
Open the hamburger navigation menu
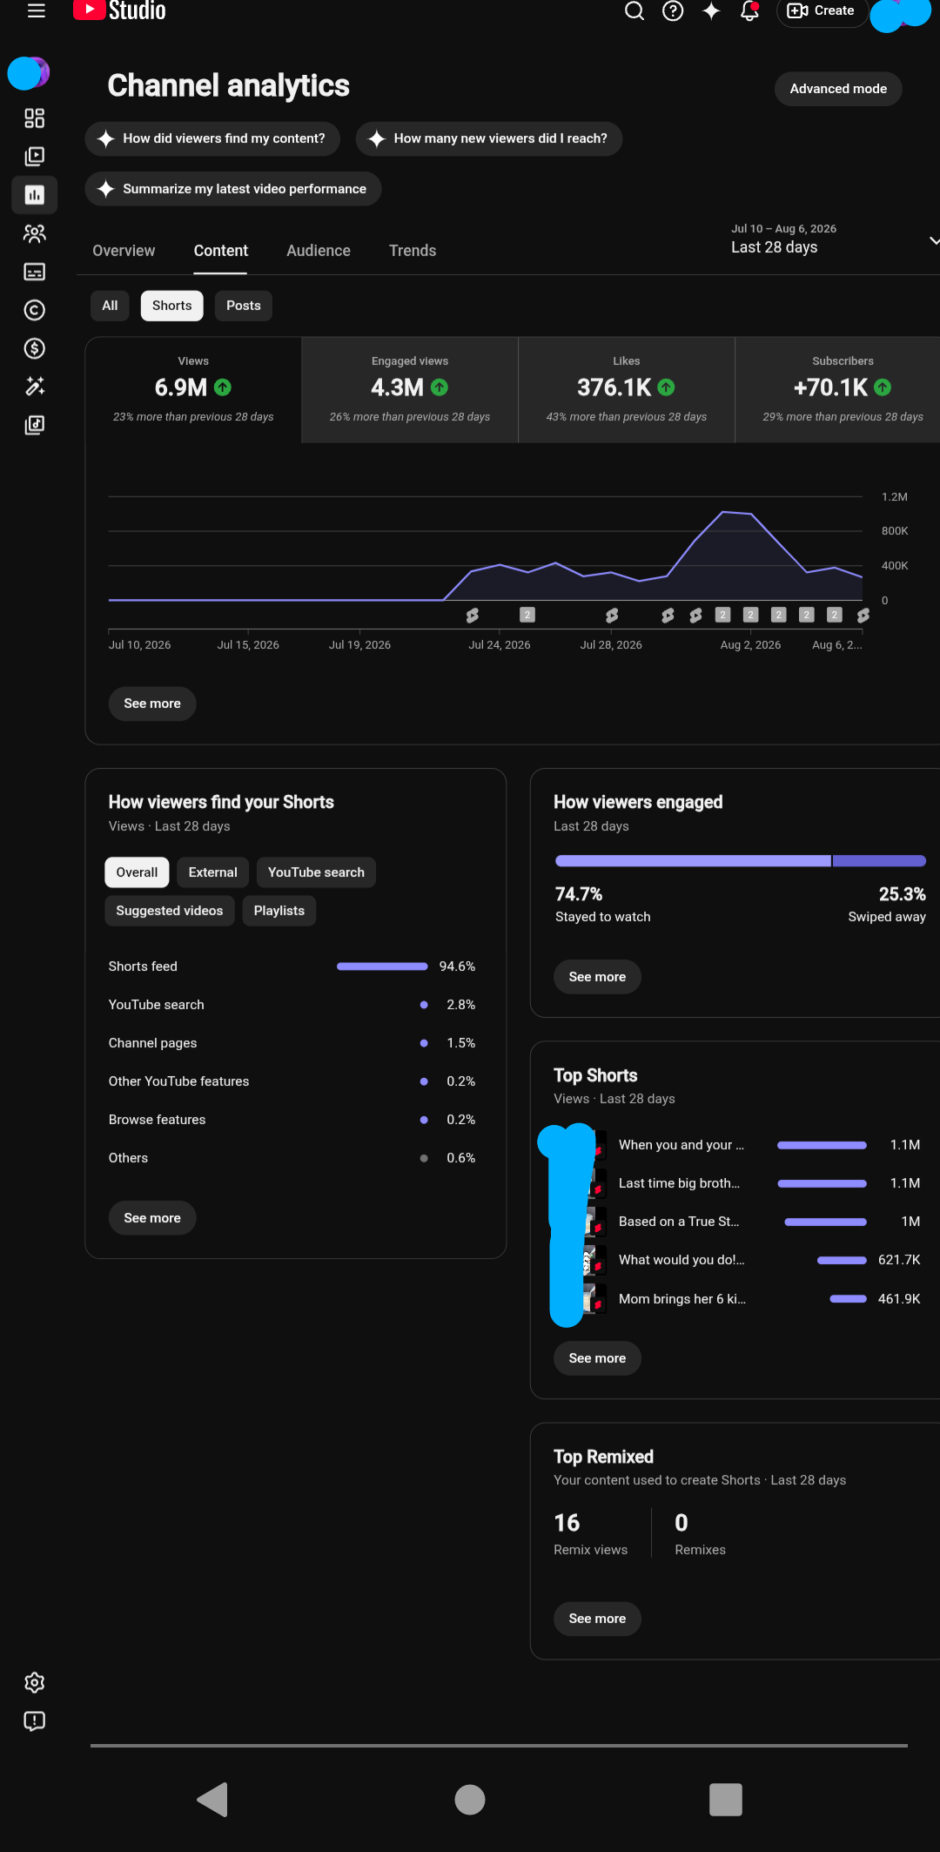36,10
